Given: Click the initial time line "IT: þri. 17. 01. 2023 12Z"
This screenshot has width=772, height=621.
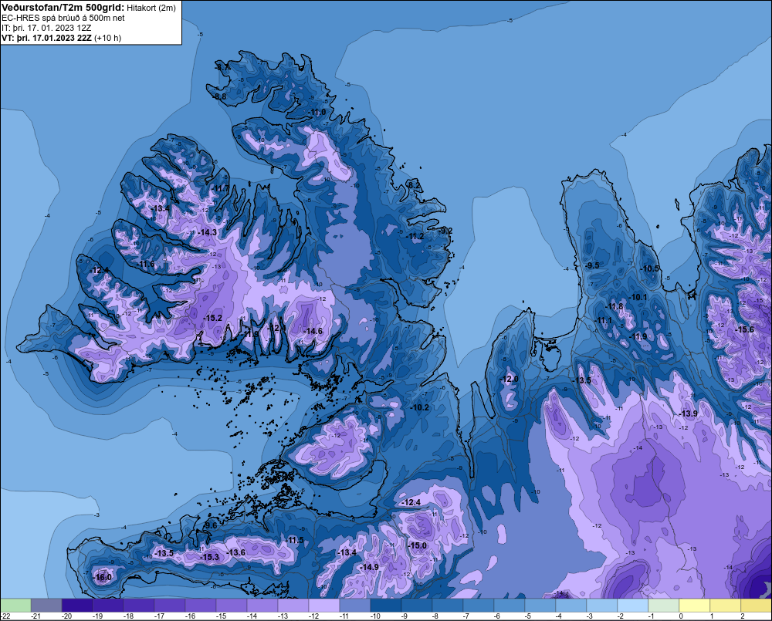Looking at the screenshot, I should (46, 28).
